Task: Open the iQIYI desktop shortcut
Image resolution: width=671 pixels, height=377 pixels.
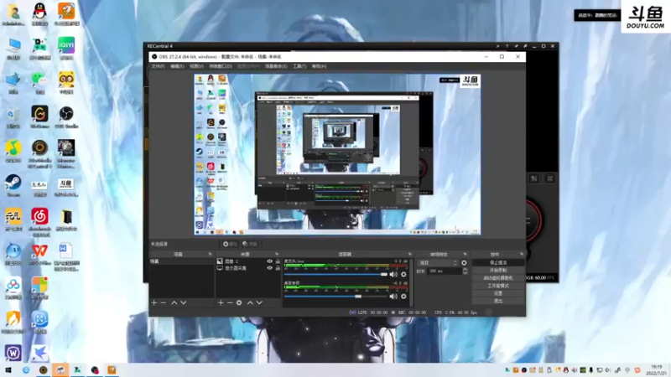Action: point(66,48)
